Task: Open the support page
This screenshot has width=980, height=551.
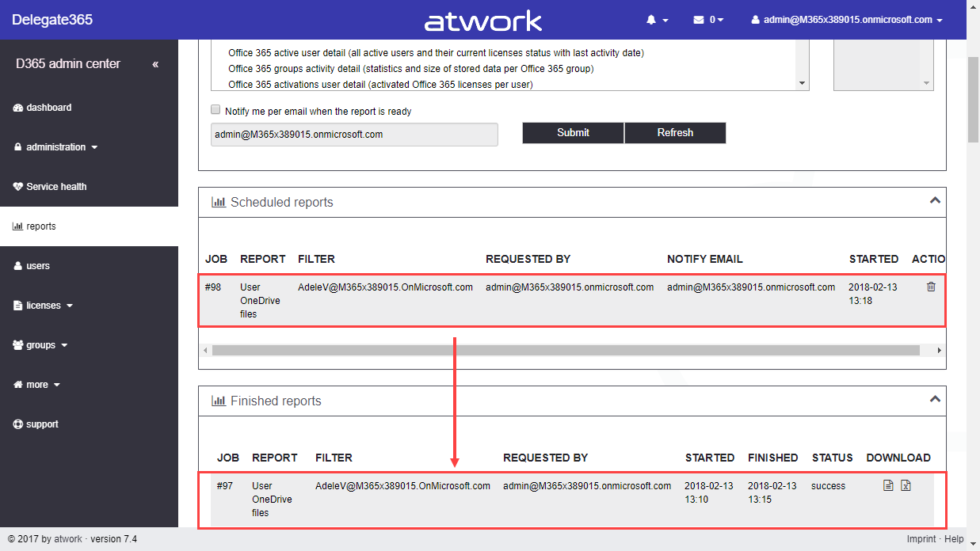Action: coord(41,424)
